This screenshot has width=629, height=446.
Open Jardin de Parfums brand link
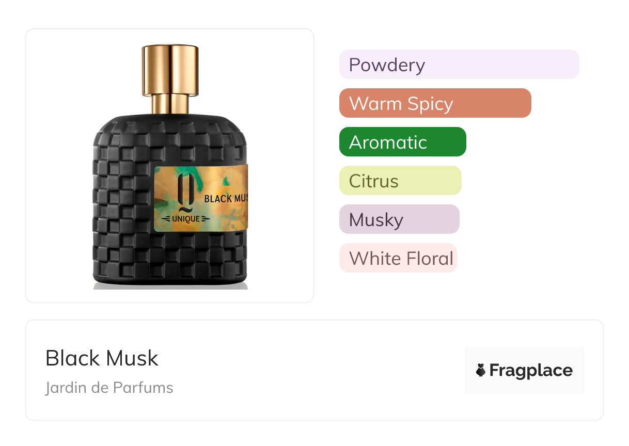[x=109, y=388]
